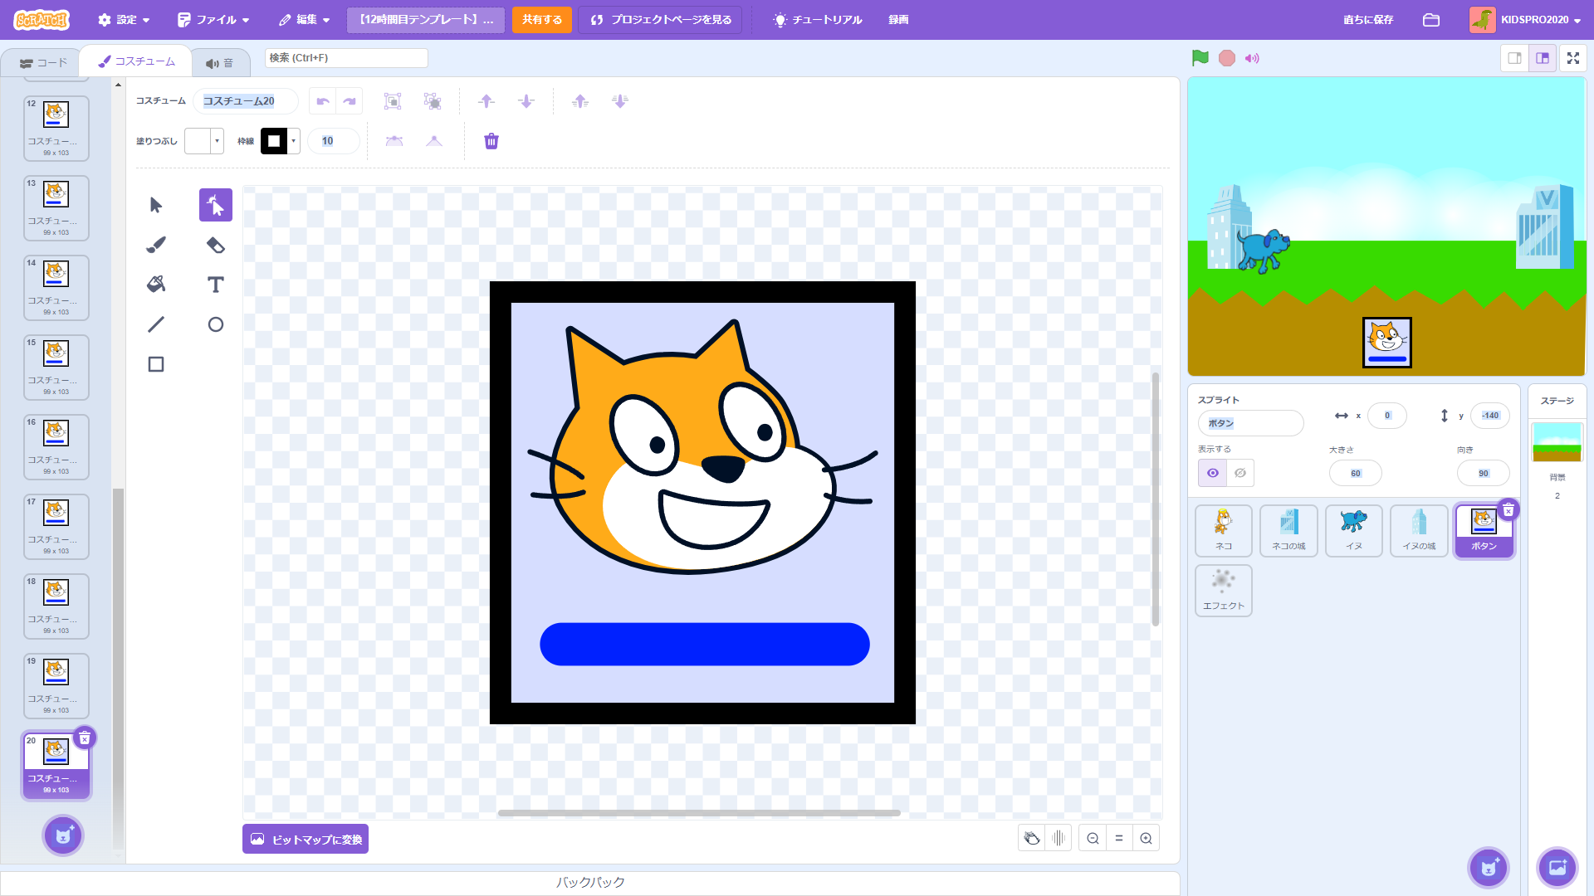Screen dimensions: 1594x896
Task: Click the ビットマップに変換 button
Action: pyautogui.click(x=306, y=839)
